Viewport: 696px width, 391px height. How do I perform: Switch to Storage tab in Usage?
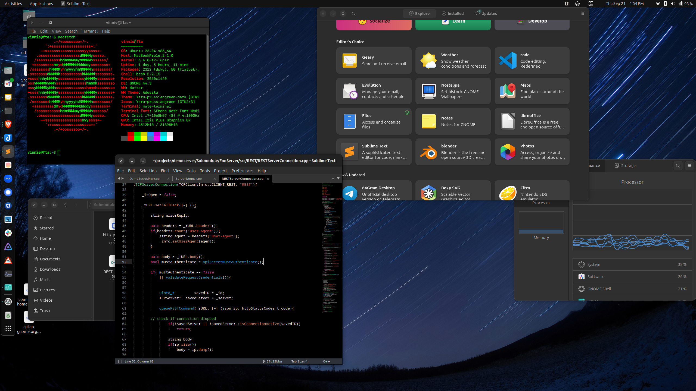pyautogui.click(x=625, y=166)
